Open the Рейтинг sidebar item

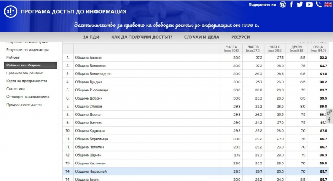(13, 58)
